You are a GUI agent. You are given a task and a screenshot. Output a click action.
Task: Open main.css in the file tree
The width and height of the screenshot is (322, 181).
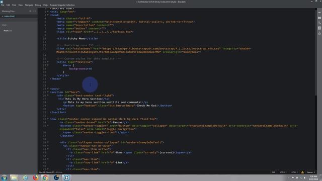[x=8, y=31]
